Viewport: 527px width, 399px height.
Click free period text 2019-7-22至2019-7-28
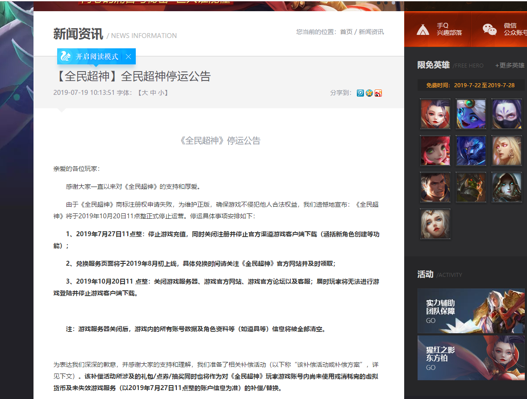click(x=484, y=85)
